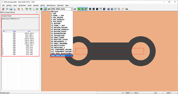Click the 'ml' unit field in status bar
Screen dimensions: 178x94
159,93
